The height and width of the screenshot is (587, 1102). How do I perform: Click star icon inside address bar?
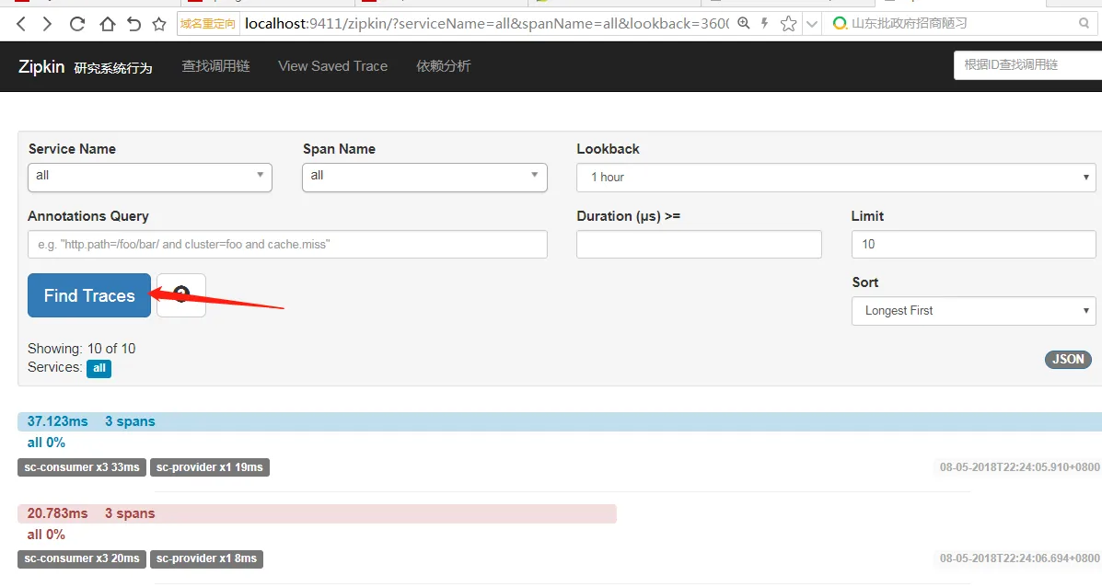coord(789,23)
